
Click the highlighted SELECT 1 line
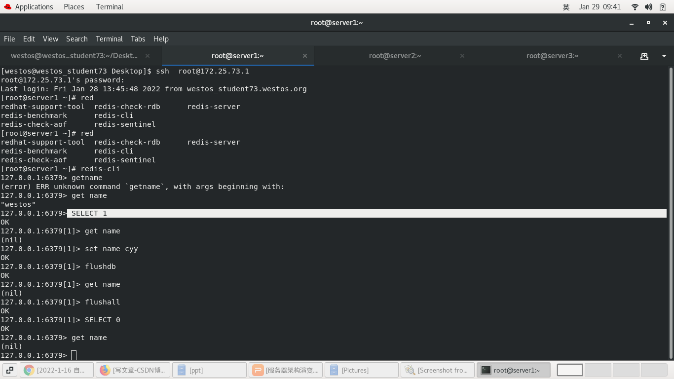pos(367,213)
